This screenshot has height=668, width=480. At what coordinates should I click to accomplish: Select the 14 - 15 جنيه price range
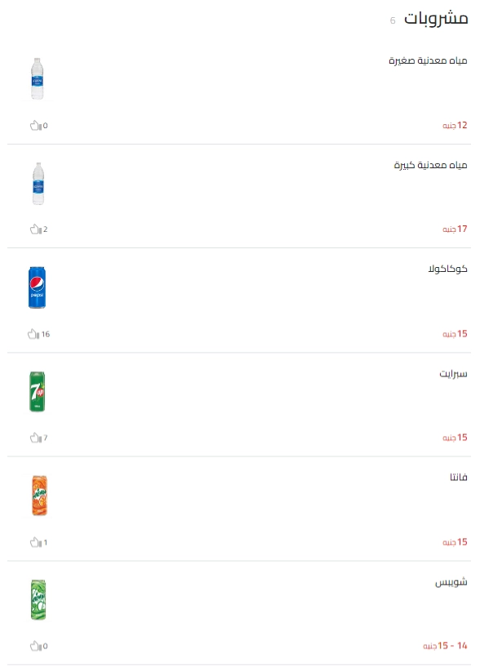(x=445, y=646)
